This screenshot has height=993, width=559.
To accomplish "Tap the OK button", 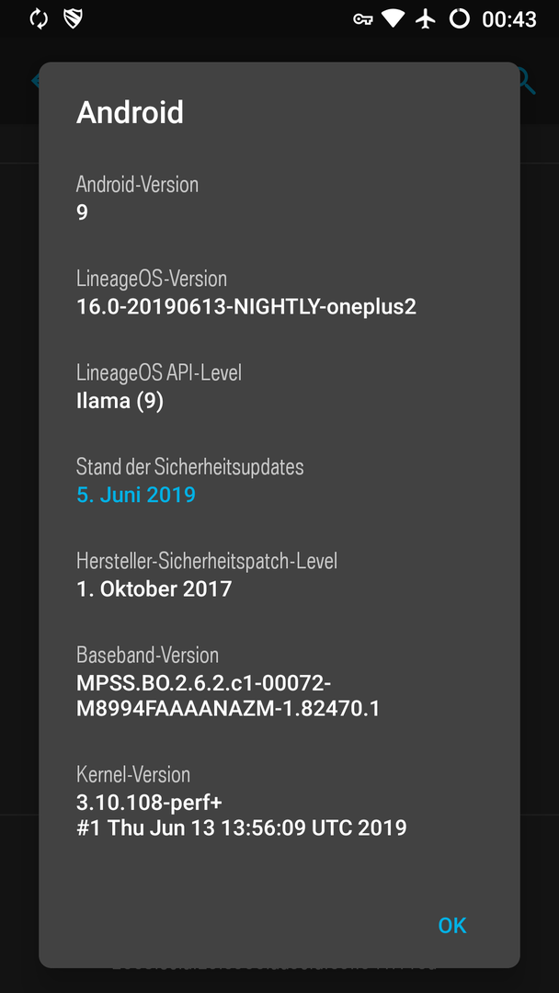I will [452, 925].
